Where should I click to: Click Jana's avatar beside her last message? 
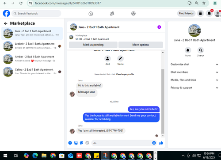pyautogui.click(x=72, y=131)
